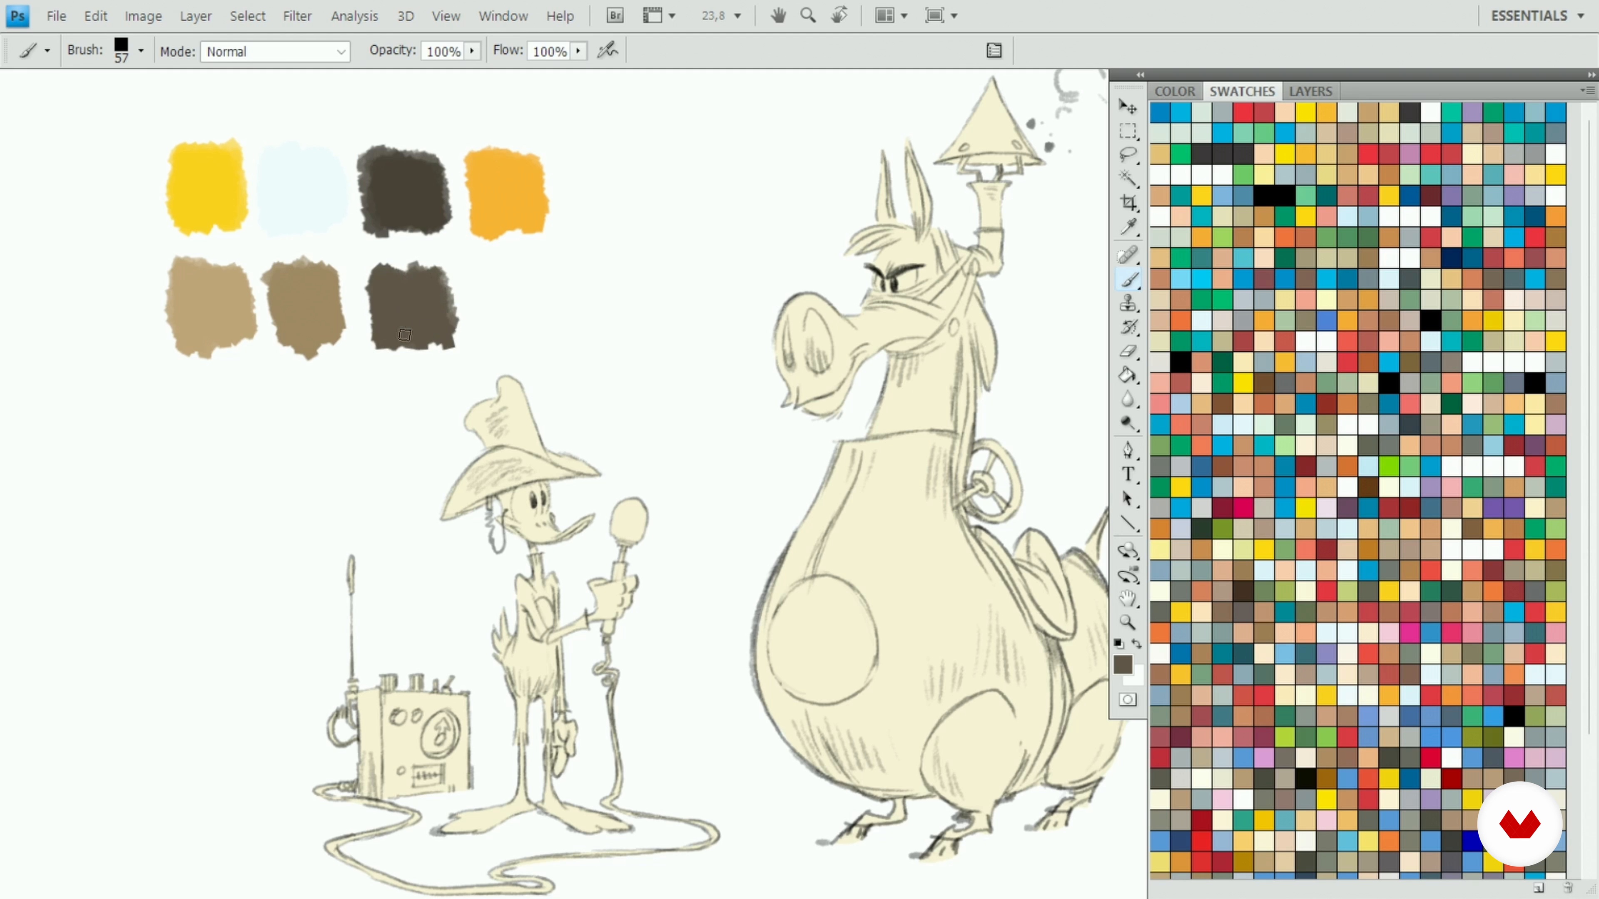This screenshot has height=899, width=1599.
Task: Select the Healing Brush tool
Action: (x=1128, y=255)
